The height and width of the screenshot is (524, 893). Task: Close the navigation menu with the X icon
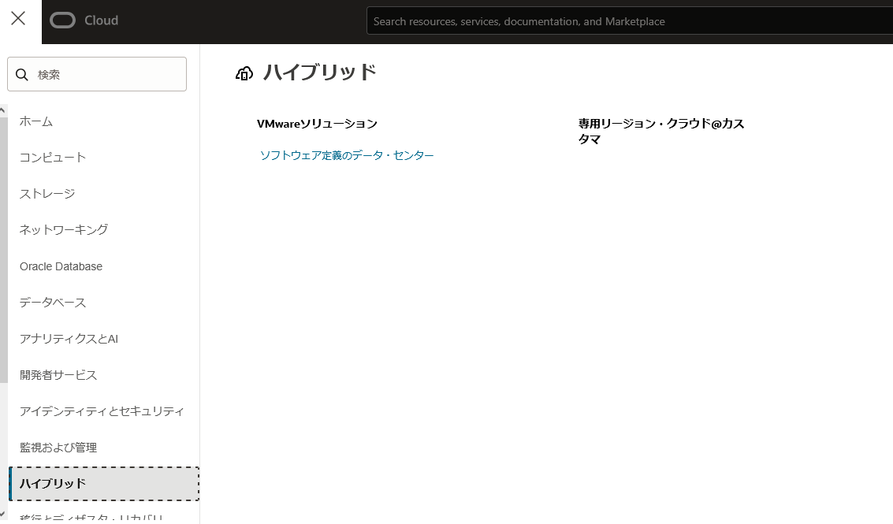click(x=18, y=19)
